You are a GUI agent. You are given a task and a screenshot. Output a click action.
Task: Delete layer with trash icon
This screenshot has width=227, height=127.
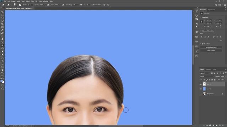coord(223,126)
